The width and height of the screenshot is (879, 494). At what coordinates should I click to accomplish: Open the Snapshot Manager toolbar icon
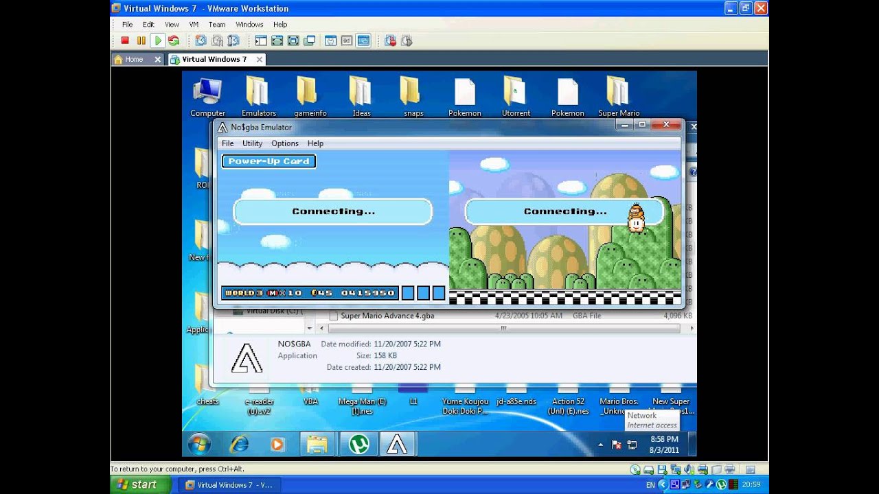tap(233, 41)
